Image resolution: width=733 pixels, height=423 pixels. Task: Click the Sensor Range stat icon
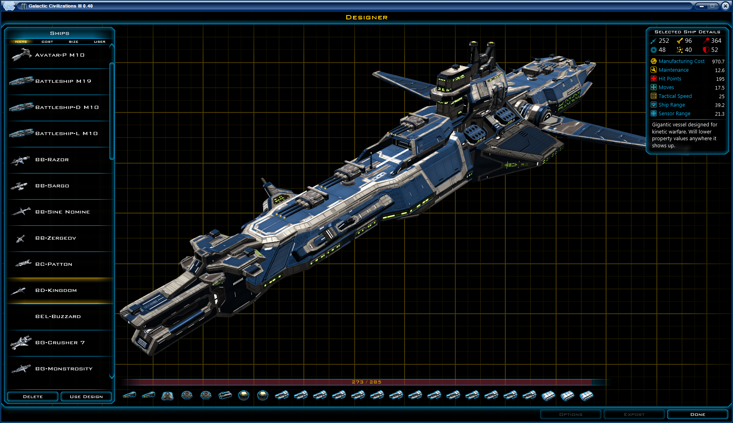tap(654, 114)
